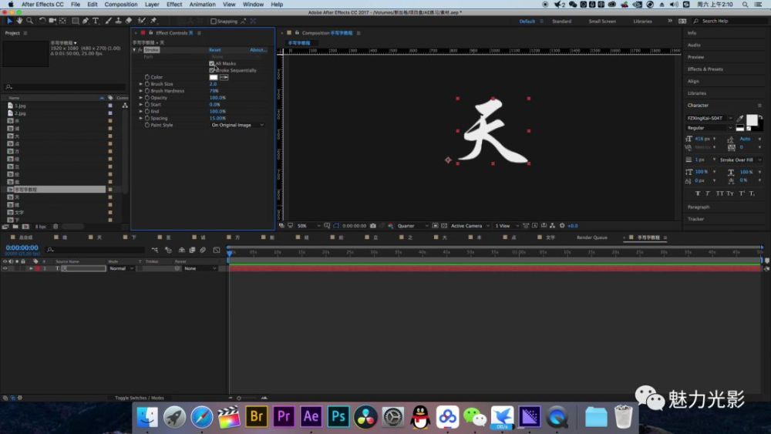Switch to the Render Queue tab
Viewport: 771px width, 434px height.
(592, 237)
